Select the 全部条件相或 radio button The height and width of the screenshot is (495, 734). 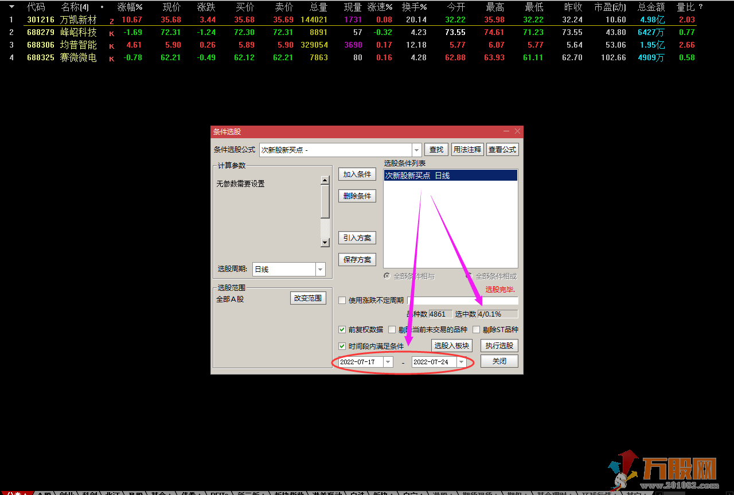click(469, 276)
